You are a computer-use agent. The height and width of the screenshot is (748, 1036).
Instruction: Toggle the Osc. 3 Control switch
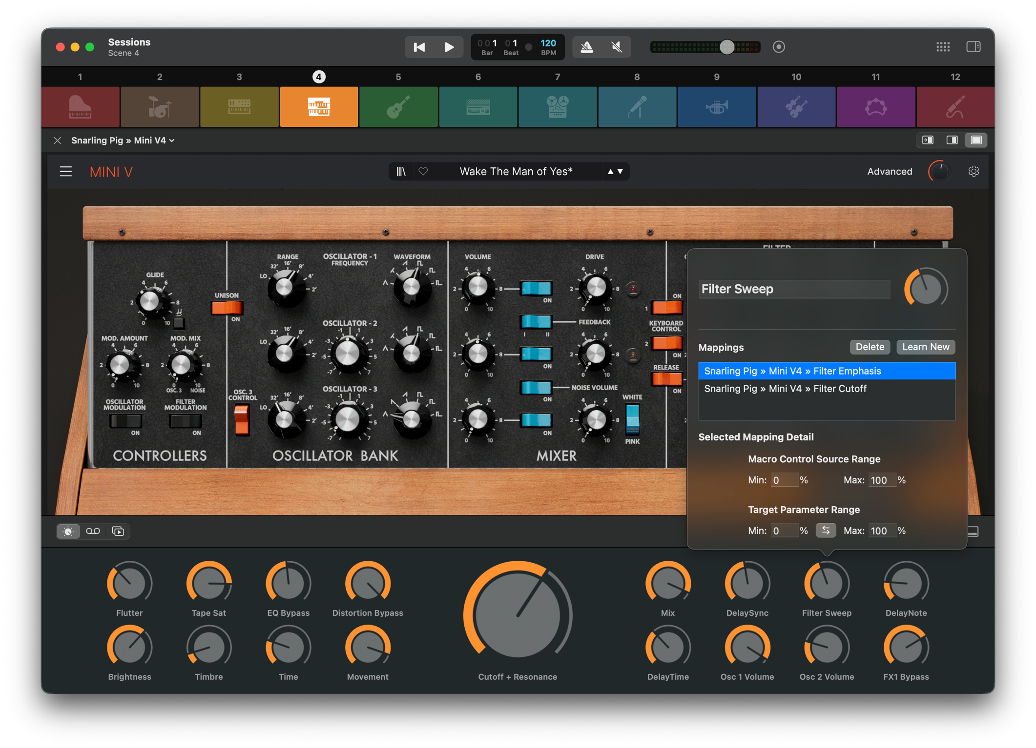(242, 419)
